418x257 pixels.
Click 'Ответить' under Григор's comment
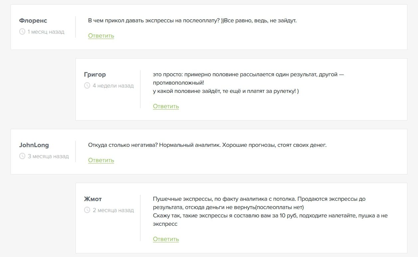(x=166, y=107)
